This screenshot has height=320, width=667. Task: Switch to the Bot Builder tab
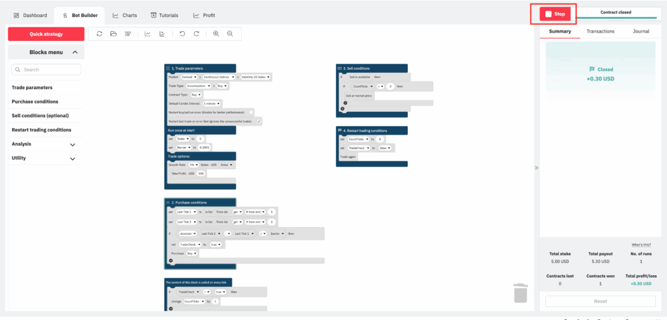pos(79,16)
